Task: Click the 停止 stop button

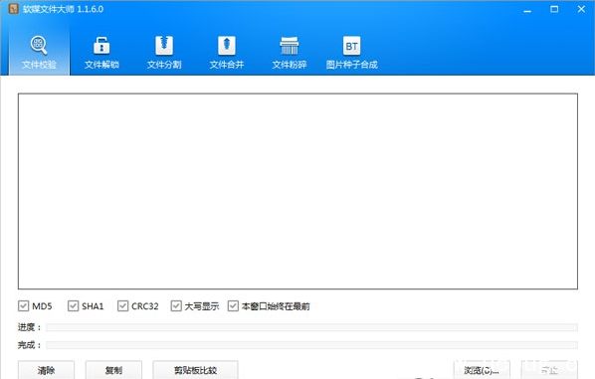Action: coord(549,370)
